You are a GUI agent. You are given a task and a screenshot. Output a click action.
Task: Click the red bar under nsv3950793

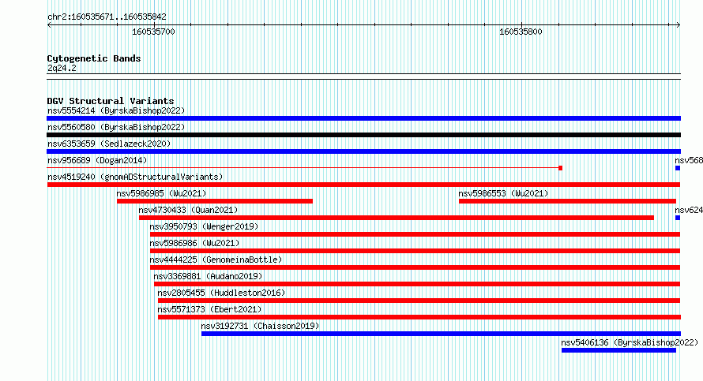coord(415,234)
